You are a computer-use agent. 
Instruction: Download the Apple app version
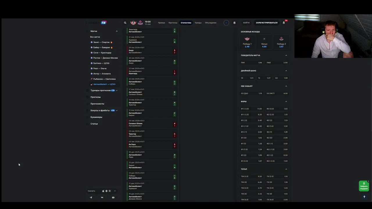[x=103, y=191]
